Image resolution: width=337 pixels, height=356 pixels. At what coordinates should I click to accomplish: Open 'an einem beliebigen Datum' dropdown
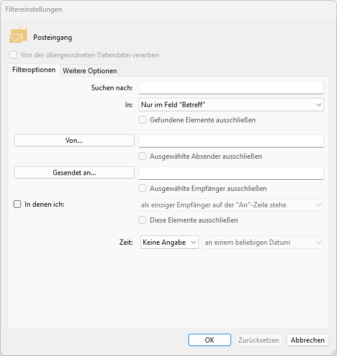tap(263, 242)
